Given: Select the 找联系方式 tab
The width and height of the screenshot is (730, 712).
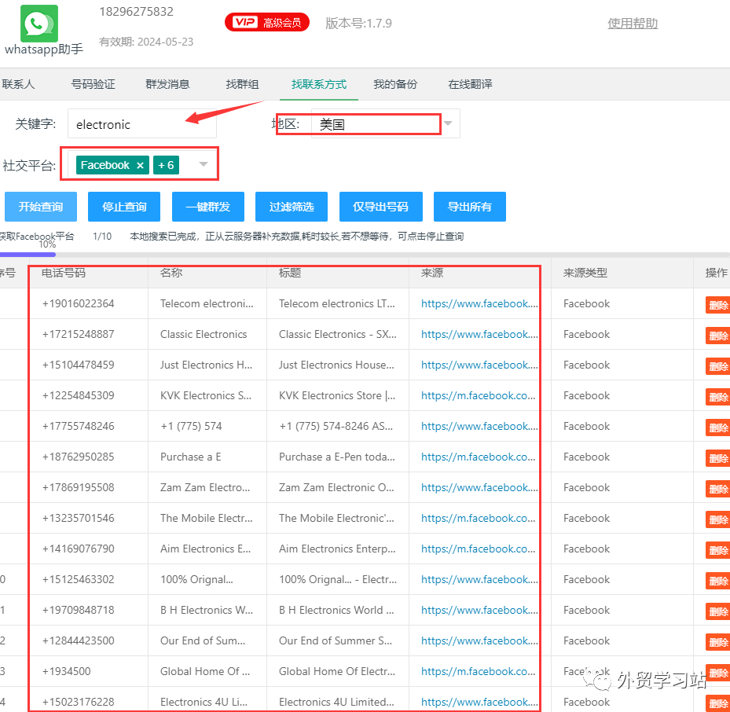Looking at the screenshot, I should [x=319, y=84].
